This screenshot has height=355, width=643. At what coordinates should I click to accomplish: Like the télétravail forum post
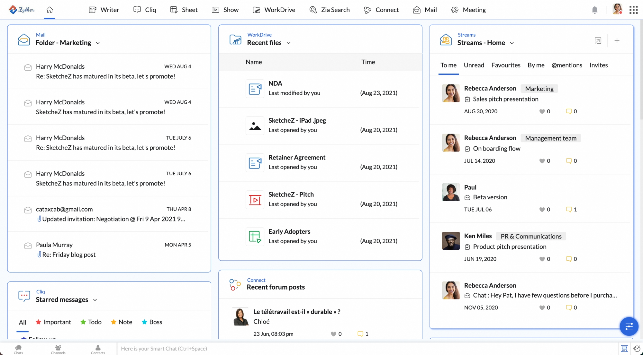(333, 334)
